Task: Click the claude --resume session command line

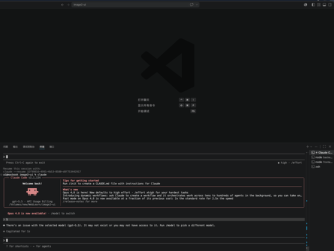Action: pos(42,172)
